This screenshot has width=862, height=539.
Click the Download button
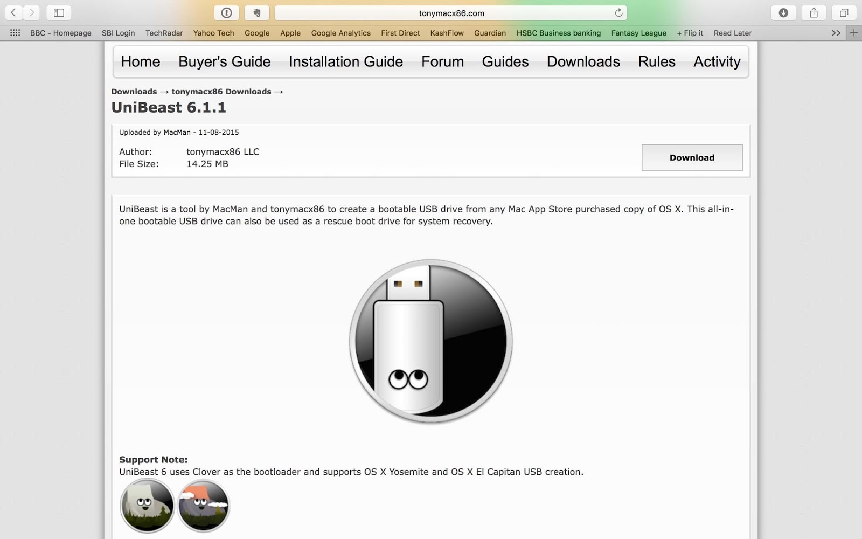[x=692, y=157]
